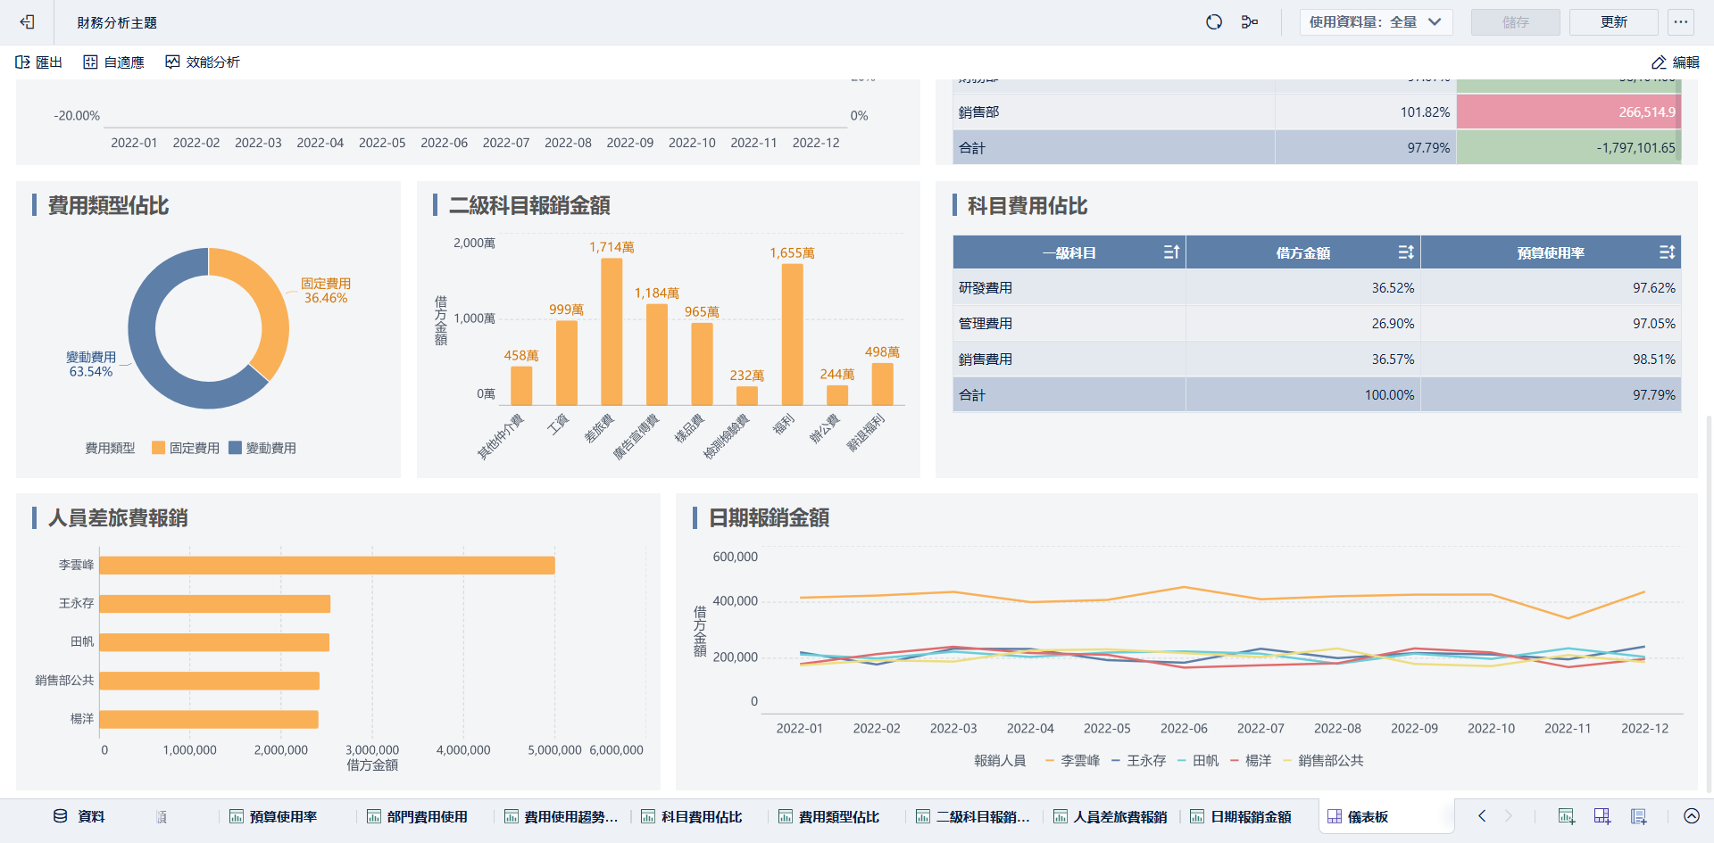Click the 98.51% budget usage cell
This screenshot has height=843, width=1714.
[1551, 360]
